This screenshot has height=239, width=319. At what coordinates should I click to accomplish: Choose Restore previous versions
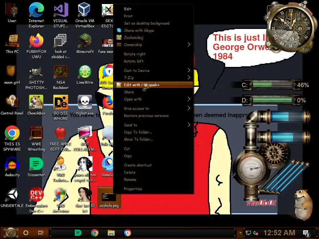pyautogui.click(x=153, y=116)
